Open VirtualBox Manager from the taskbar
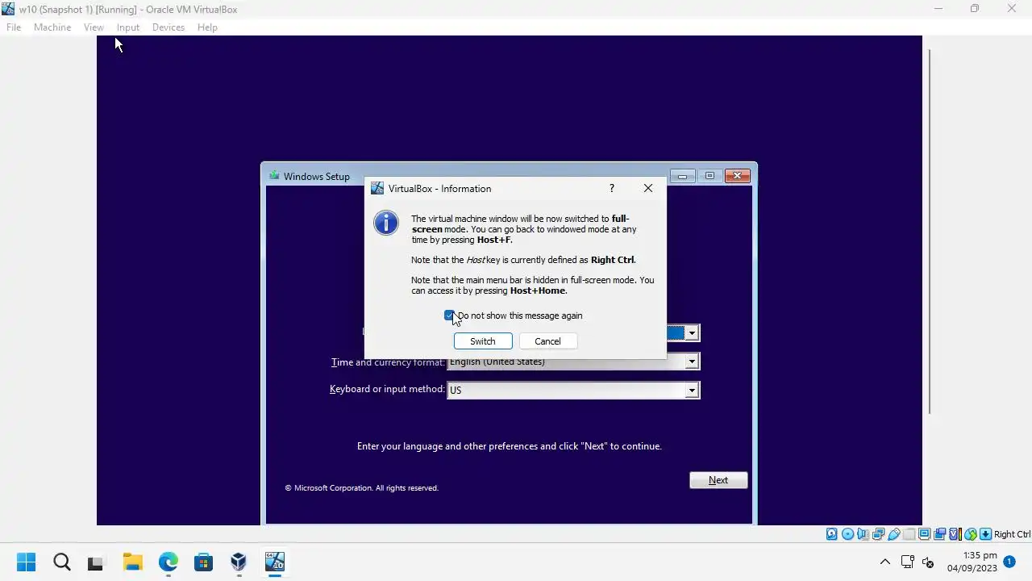This screenshot has height=581, width=1032. coord(239,562)
